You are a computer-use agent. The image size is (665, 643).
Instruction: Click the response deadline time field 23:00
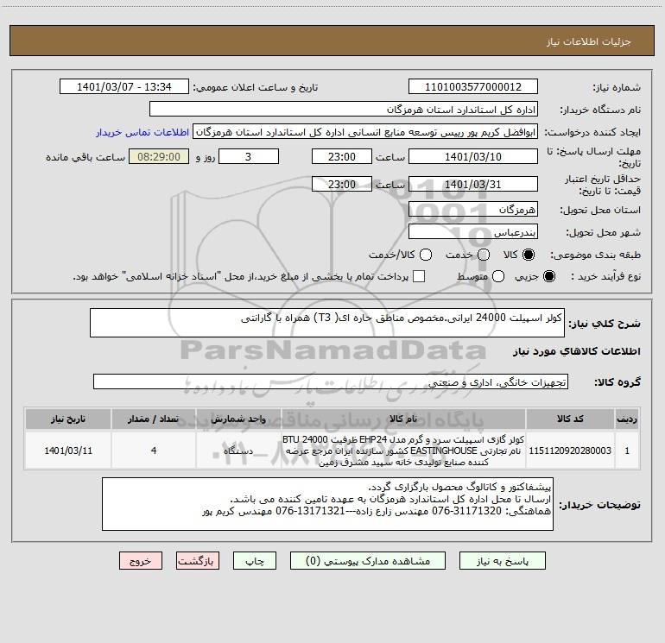tap(342, 157)
